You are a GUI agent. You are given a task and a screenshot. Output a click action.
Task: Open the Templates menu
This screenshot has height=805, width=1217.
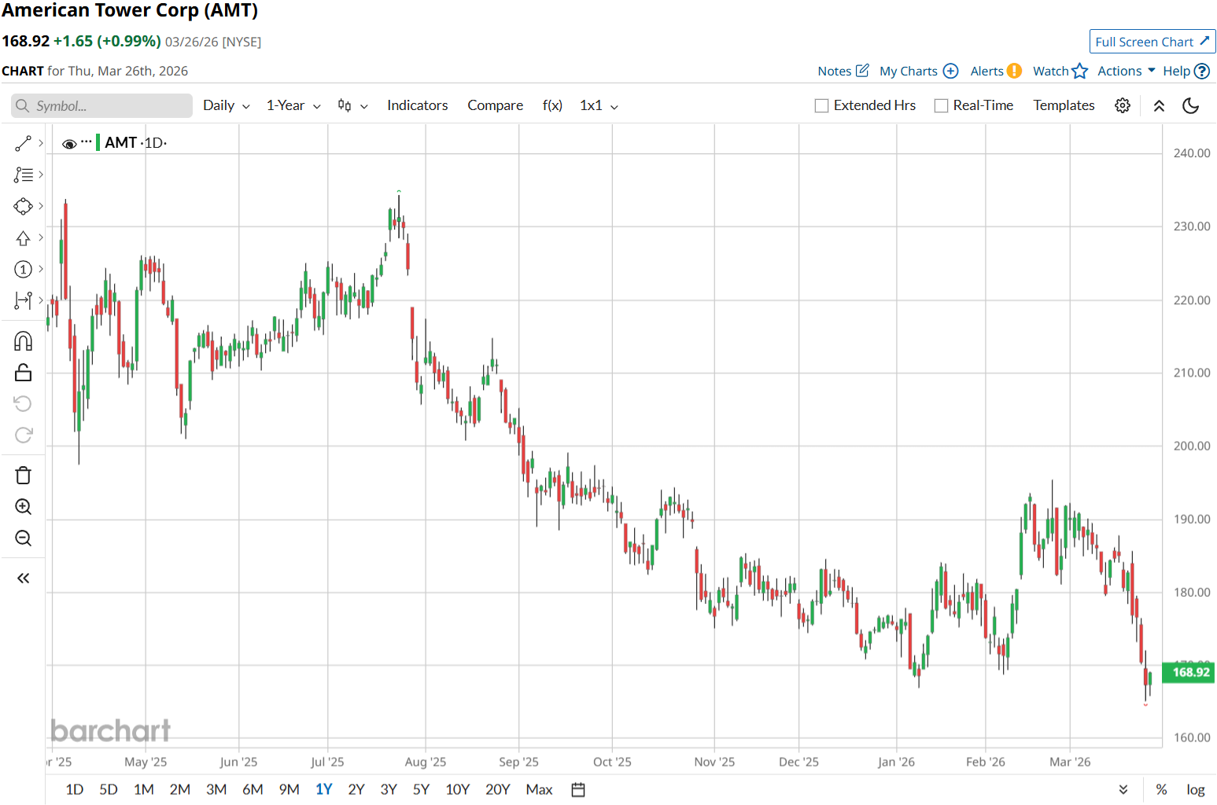pos(1064,105)
